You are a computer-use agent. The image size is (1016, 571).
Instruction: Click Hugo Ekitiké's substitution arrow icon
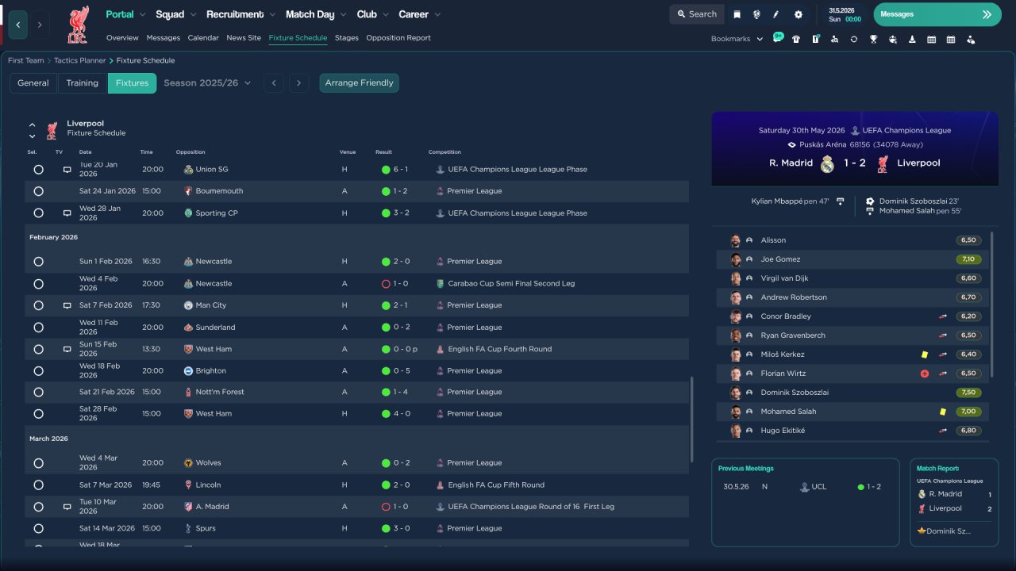tap(943, 431)
